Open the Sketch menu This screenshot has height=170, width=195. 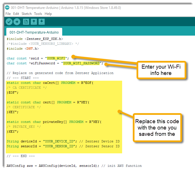click(26, 14)
